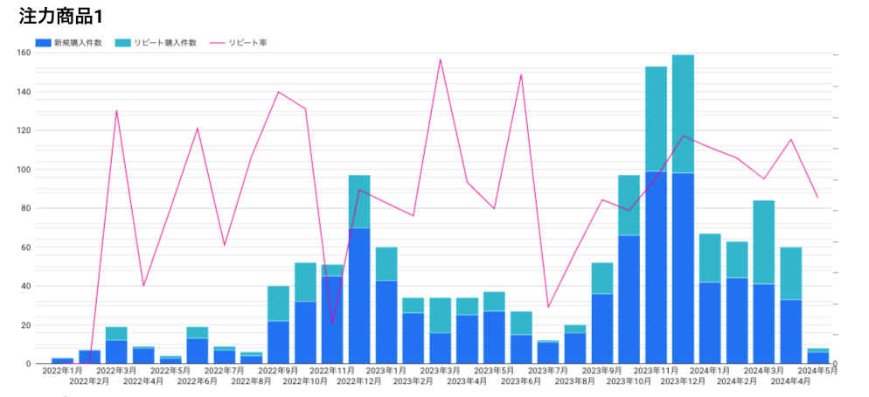Select the dark blue 2023年10月 bar segment

(x=629, y=299)
